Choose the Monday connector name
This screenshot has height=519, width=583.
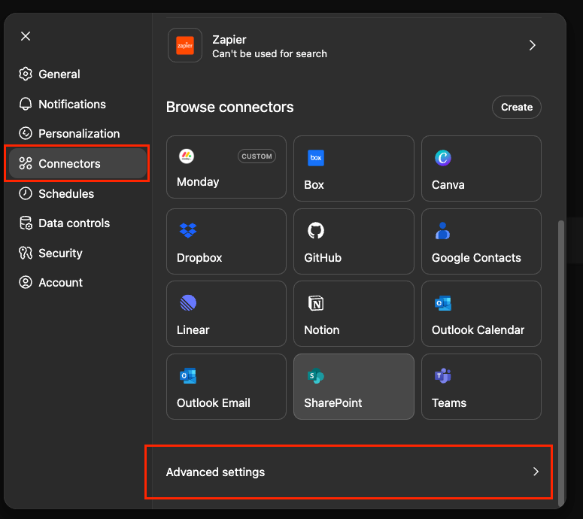198,182
